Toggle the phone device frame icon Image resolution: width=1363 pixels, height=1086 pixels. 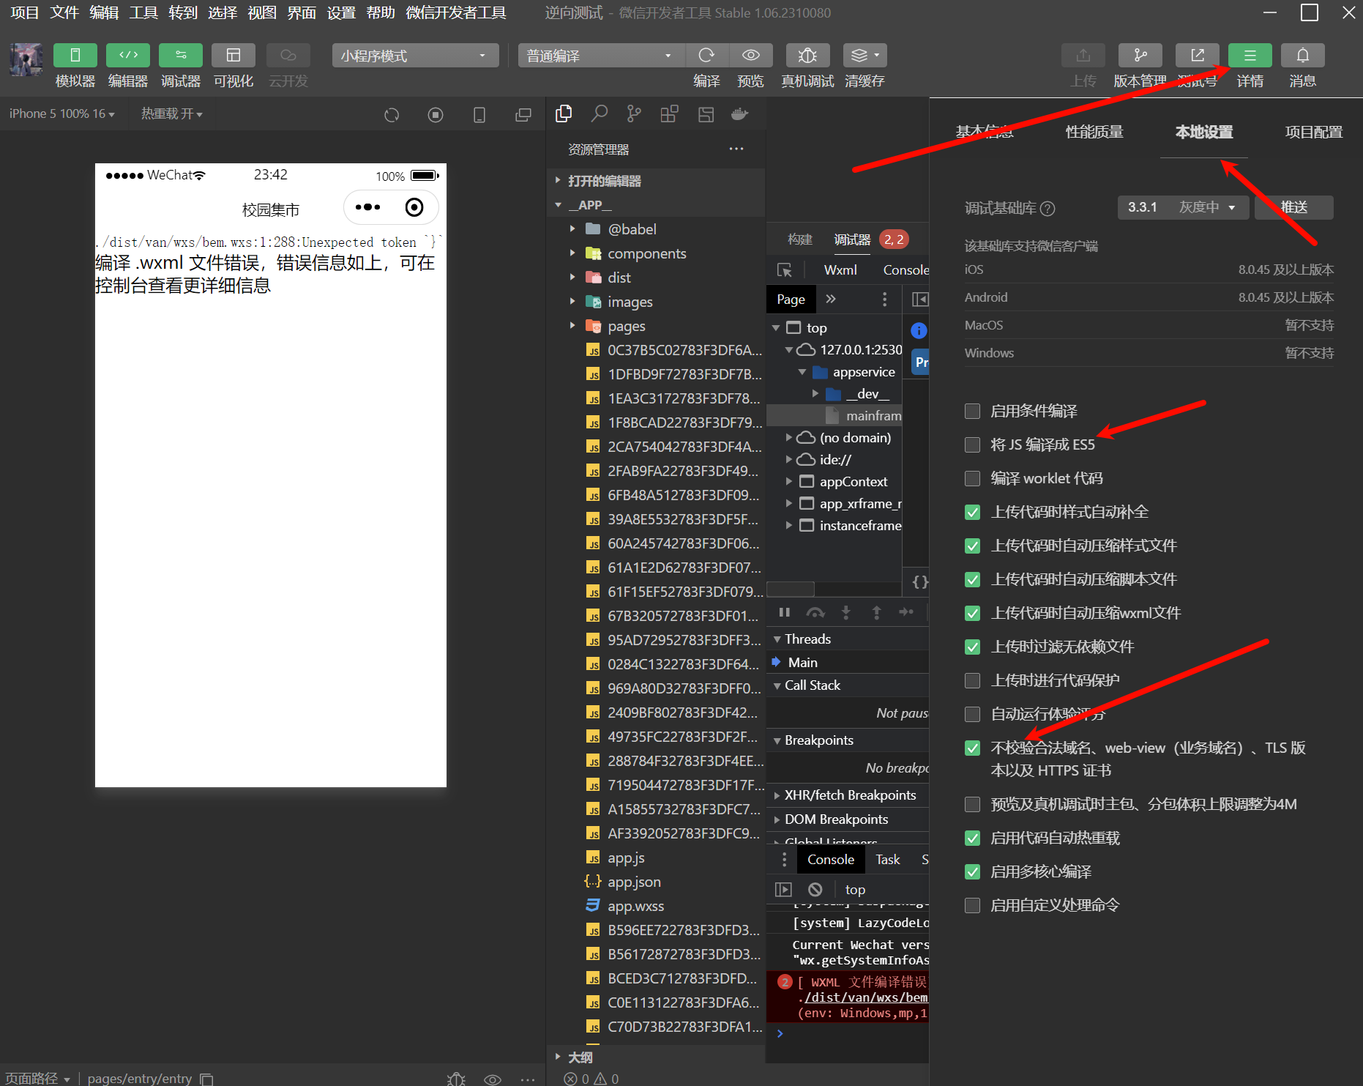coord(479,114)
